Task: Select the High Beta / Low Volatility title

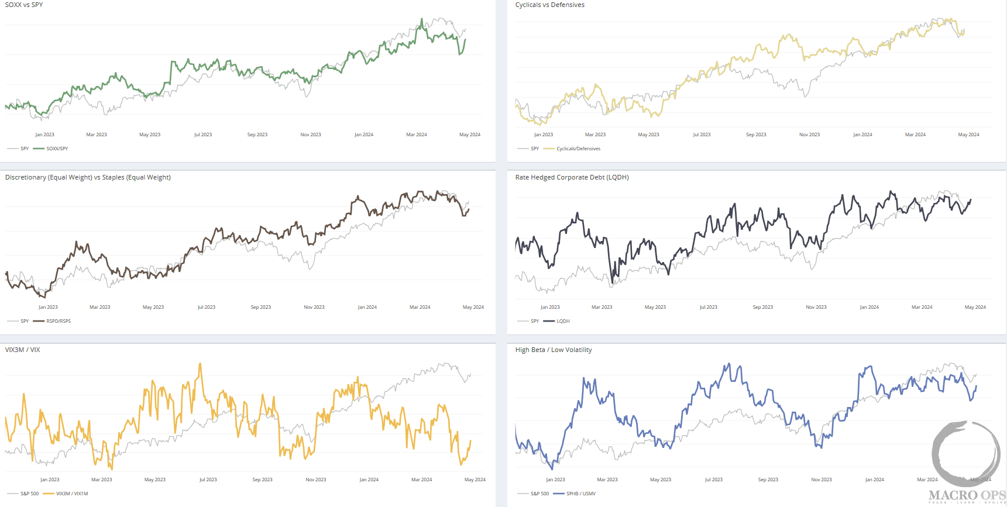Action: (553, 350)
